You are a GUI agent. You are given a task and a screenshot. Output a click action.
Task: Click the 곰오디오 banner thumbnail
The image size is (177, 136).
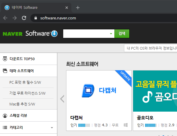[155, 91]
